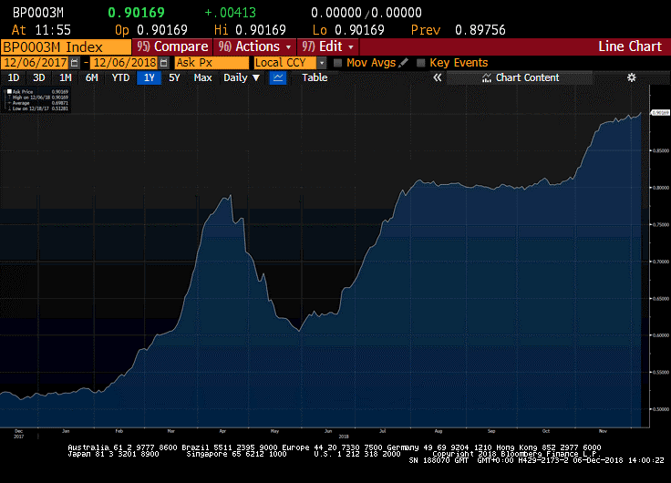Switch to the 6M range tab
The image size is (671, 483).
click(x=91, y=77)
